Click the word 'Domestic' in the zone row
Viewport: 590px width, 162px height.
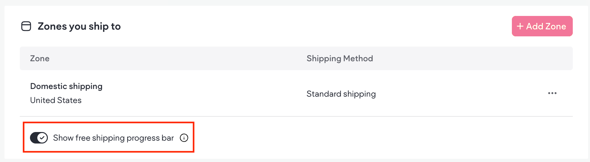48,86
